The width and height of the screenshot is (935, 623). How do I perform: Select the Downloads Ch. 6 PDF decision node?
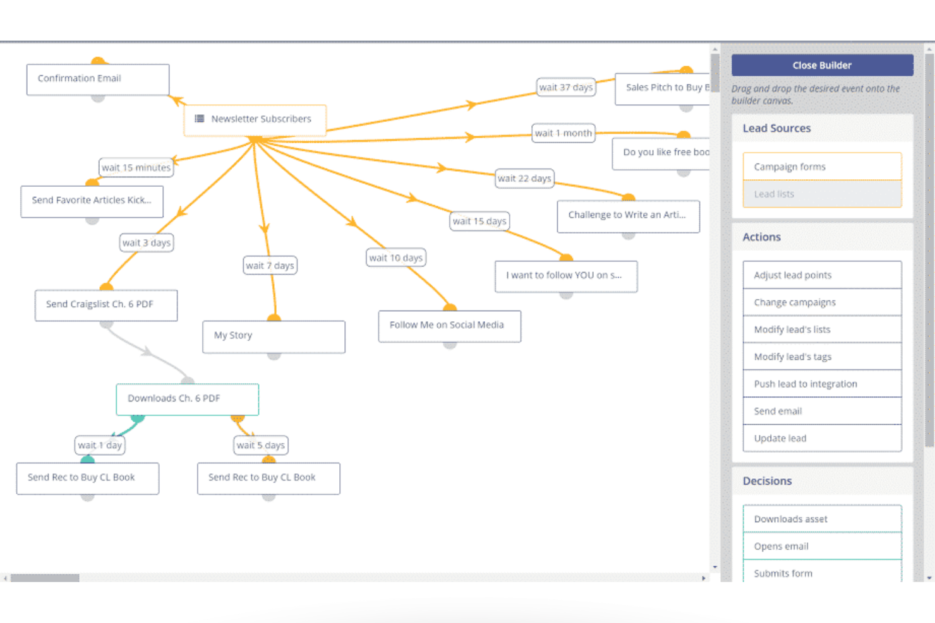pyautogui.click(x=188, y=400)
